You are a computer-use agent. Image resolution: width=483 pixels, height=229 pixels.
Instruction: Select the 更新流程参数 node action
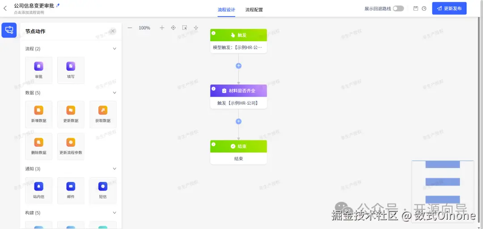[x=71, y=146]
